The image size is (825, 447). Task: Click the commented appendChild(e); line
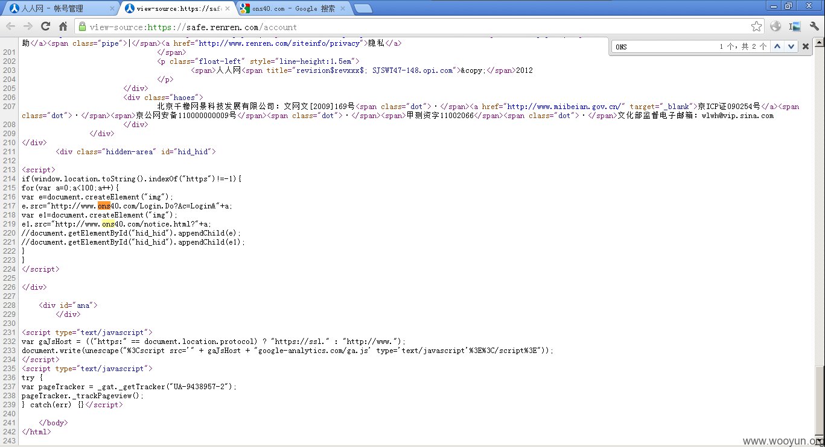pyautogui.click(x=131, y=233)
